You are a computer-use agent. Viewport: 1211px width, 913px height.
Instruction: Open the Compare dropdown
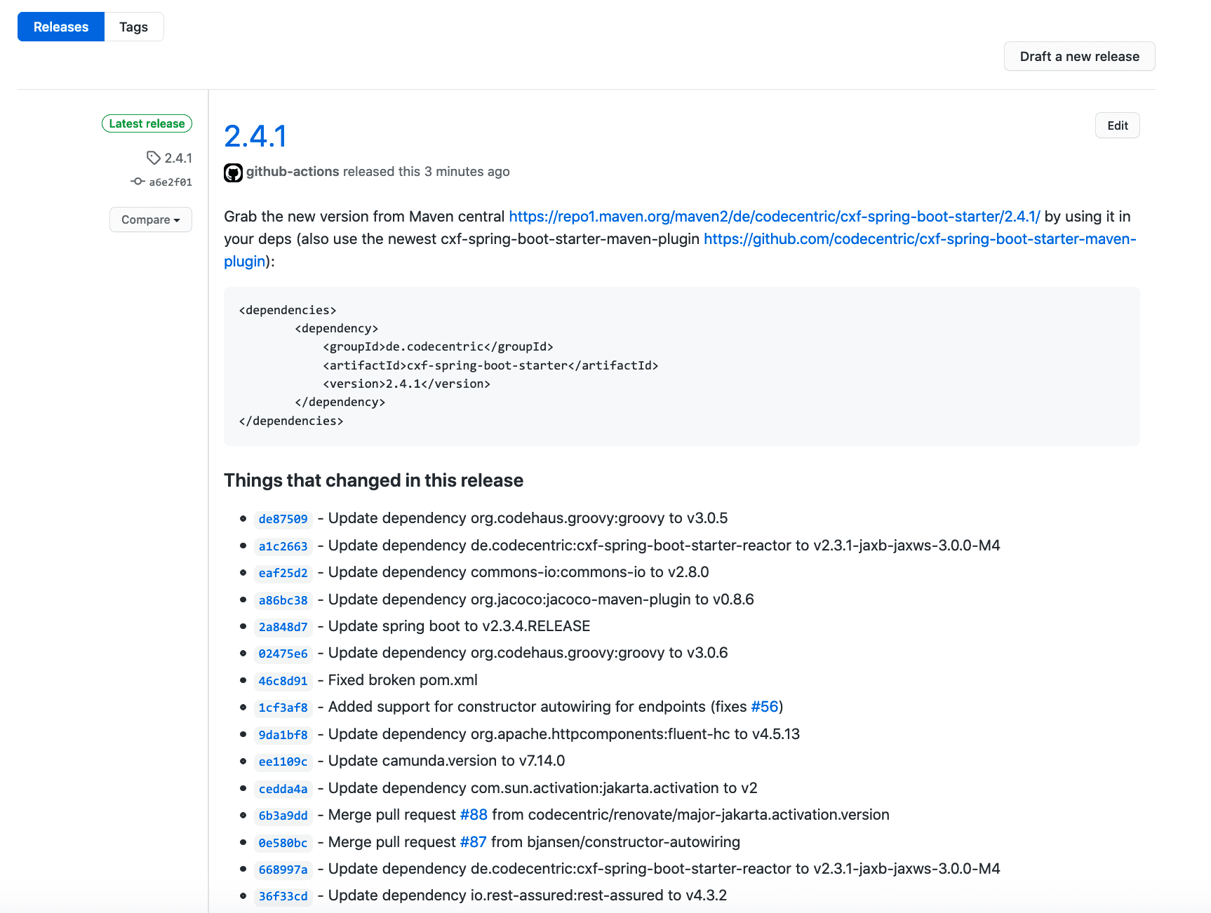coord(150,219)
